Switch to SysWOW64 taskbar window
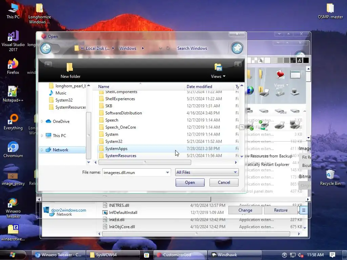The image size is (347, 260). point(113,255)
